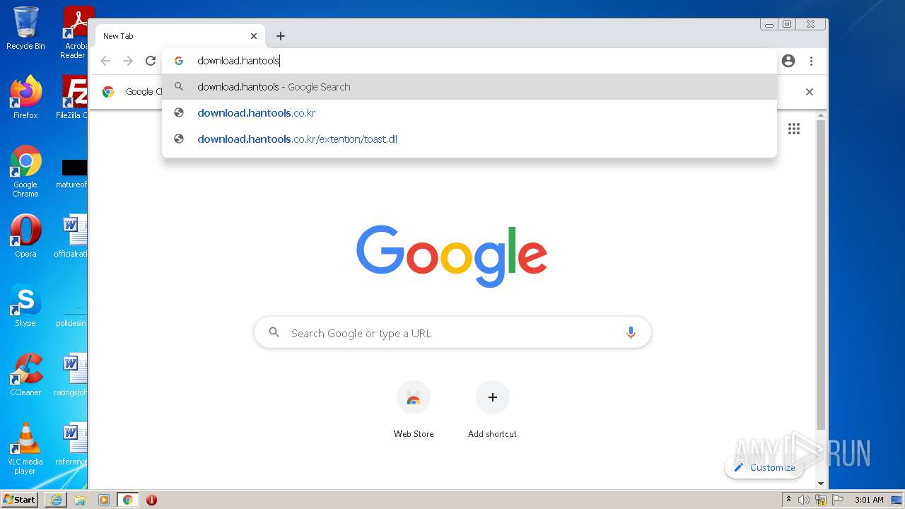
Task: Dismiss the Google Chrome infobar with X
Action: click(810, 92)
